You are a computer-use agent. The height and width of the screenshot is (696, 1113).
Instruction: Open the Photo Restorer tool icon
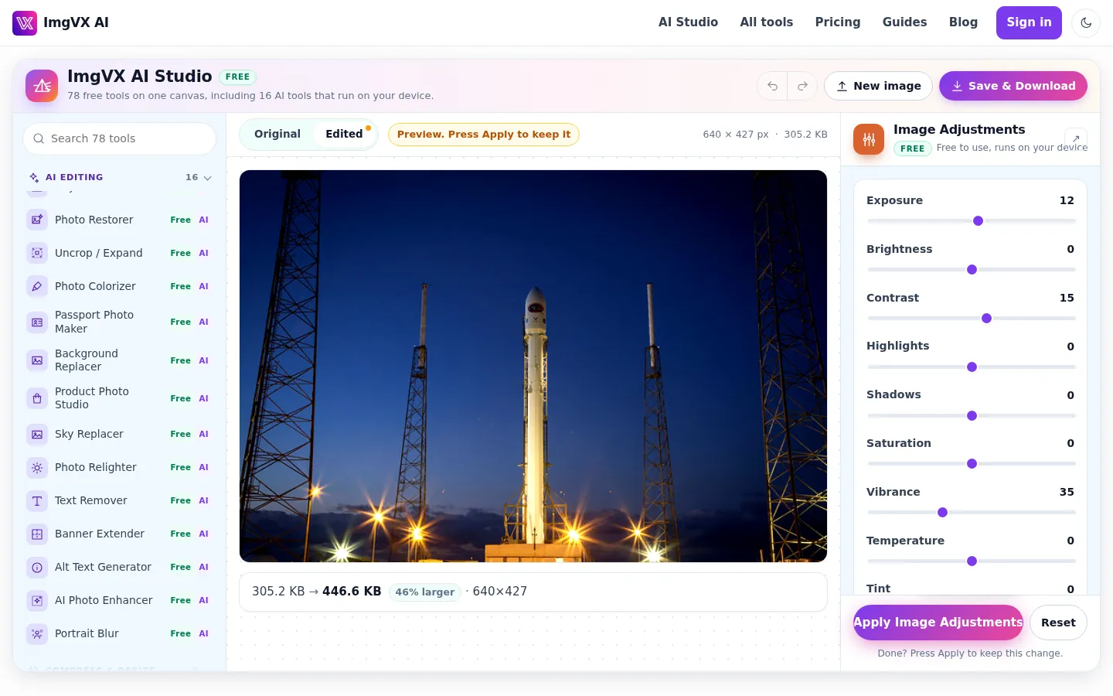(x=37, y=220)
